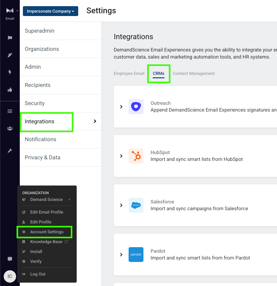Screen dimensions: 277x286
Task: Click the person icon beside Edit Profile
Action: click(x=24, y=222)
